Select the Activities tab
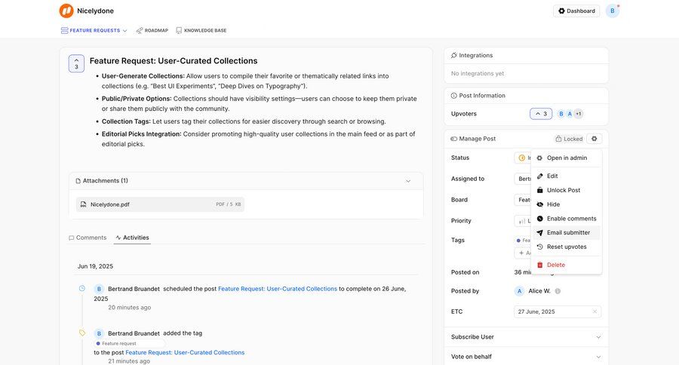The image size is (679, 365). pyautogui.click(x=132, y=238)
